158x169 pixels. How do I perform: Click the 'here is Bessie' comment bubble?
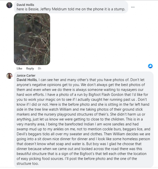pyautogui.click(x=71, y=7)
